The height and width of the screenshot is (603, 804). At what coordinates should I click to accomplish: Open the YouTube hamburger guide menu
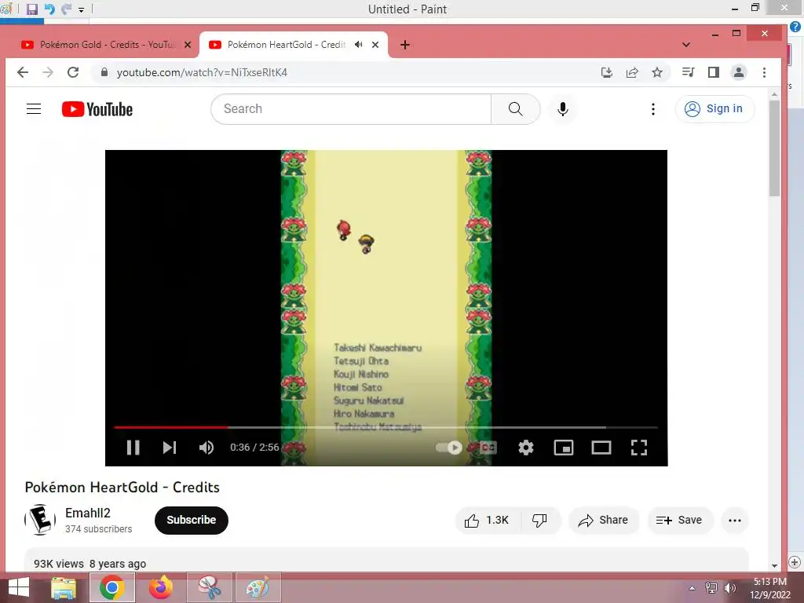pos(34,108)
